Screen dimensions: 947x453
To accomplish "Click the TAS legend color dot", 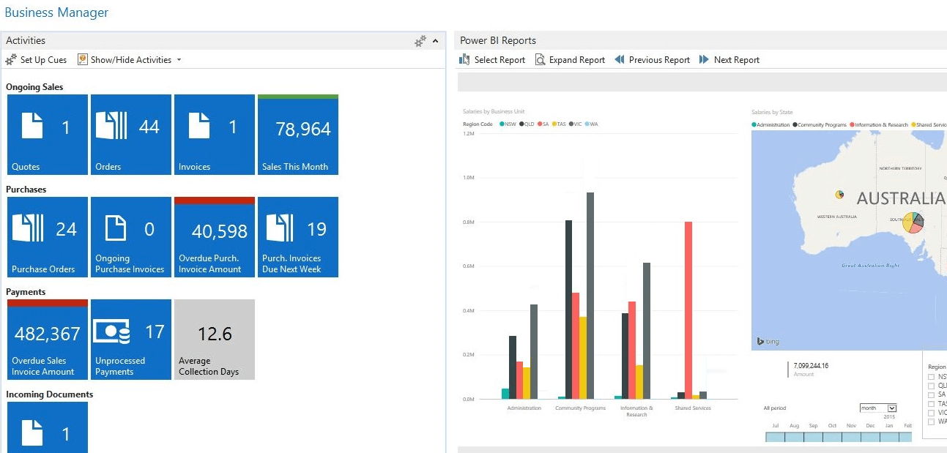I will (x=554, y=124).
